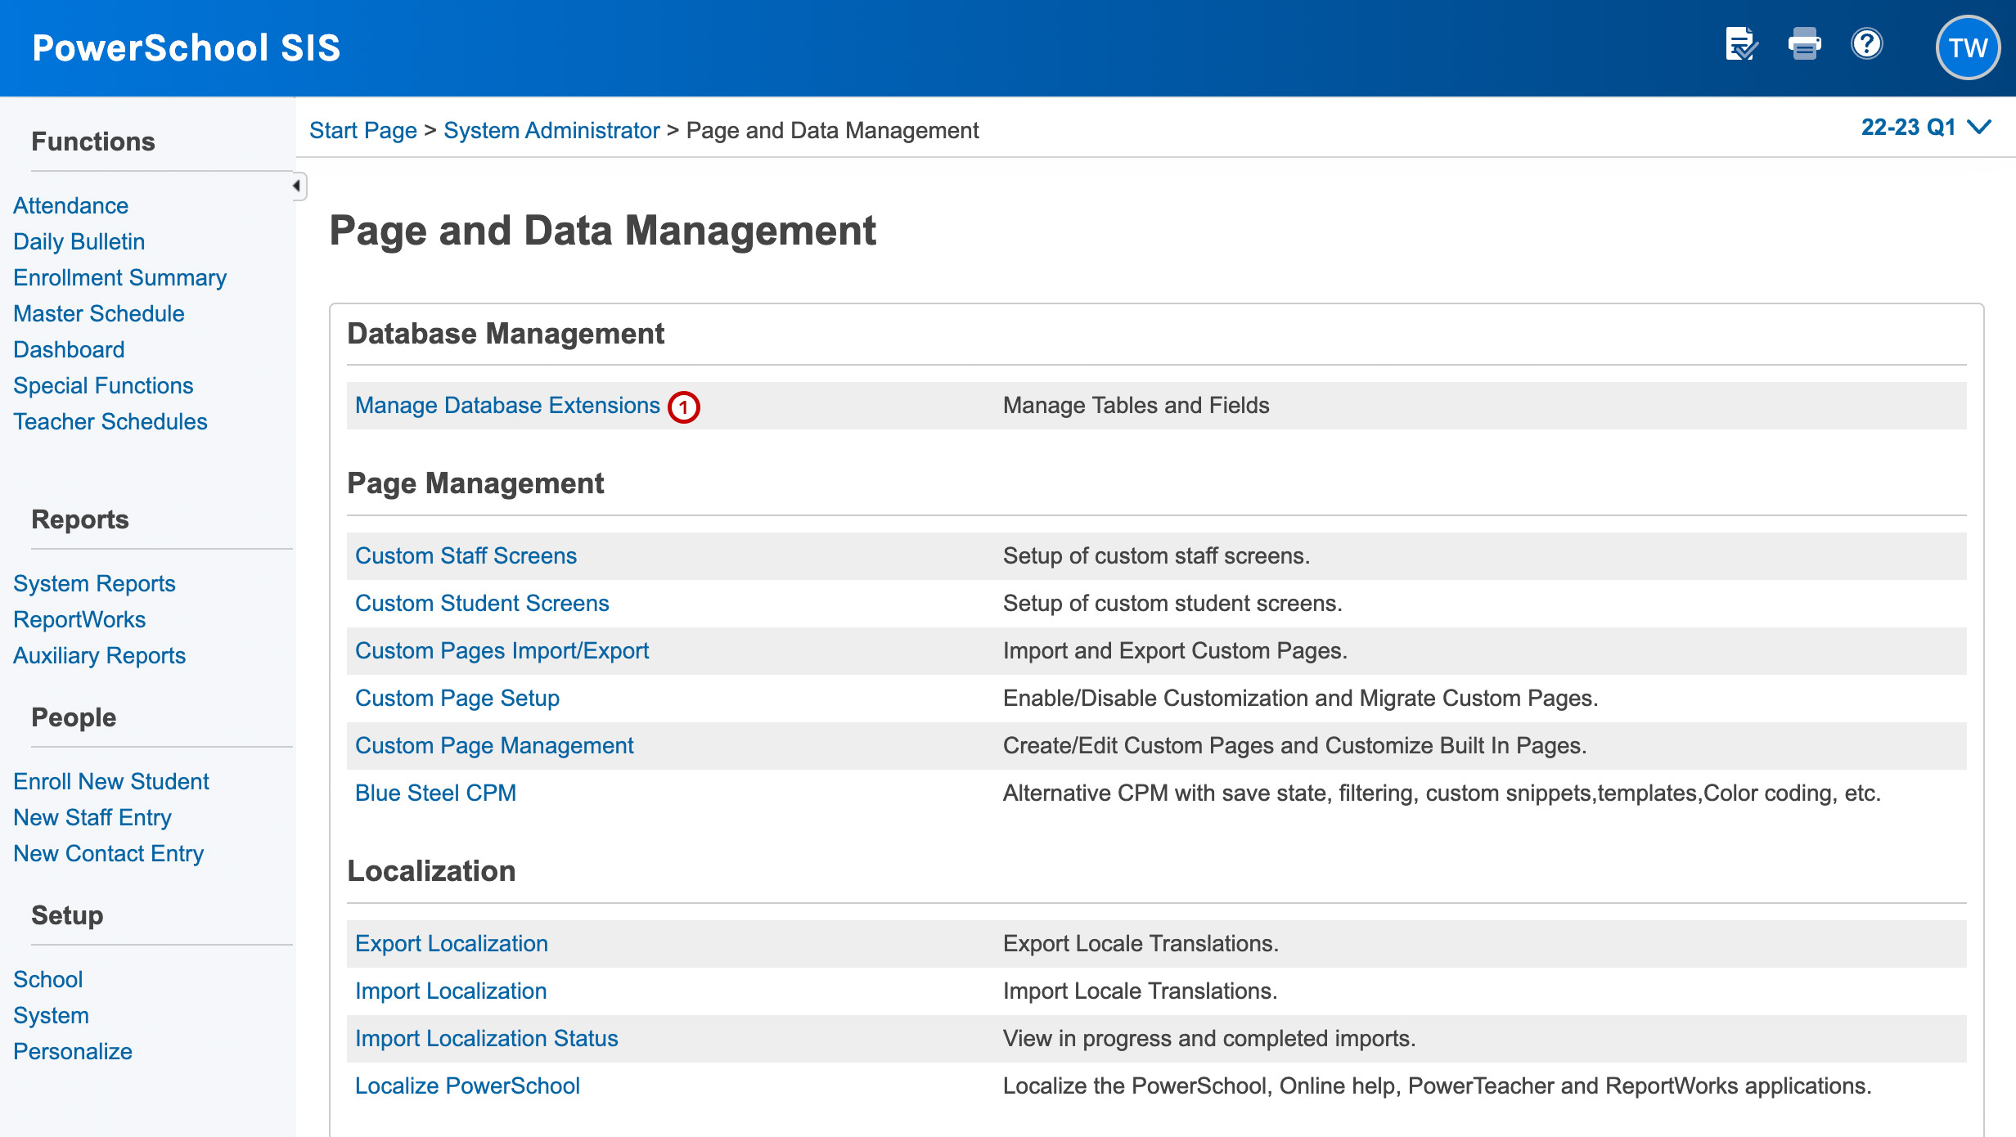Click 'Alternative CPM with save state' description
This screenshot has height=1137, width=2016.
pos(1442,793)
